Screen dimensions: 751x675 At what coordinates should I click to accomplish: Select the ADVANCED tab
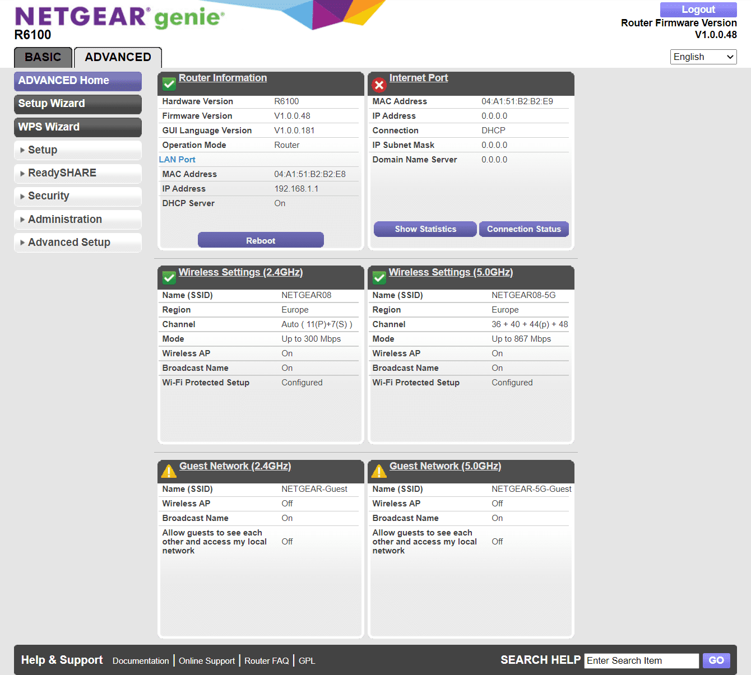[118, 57]
